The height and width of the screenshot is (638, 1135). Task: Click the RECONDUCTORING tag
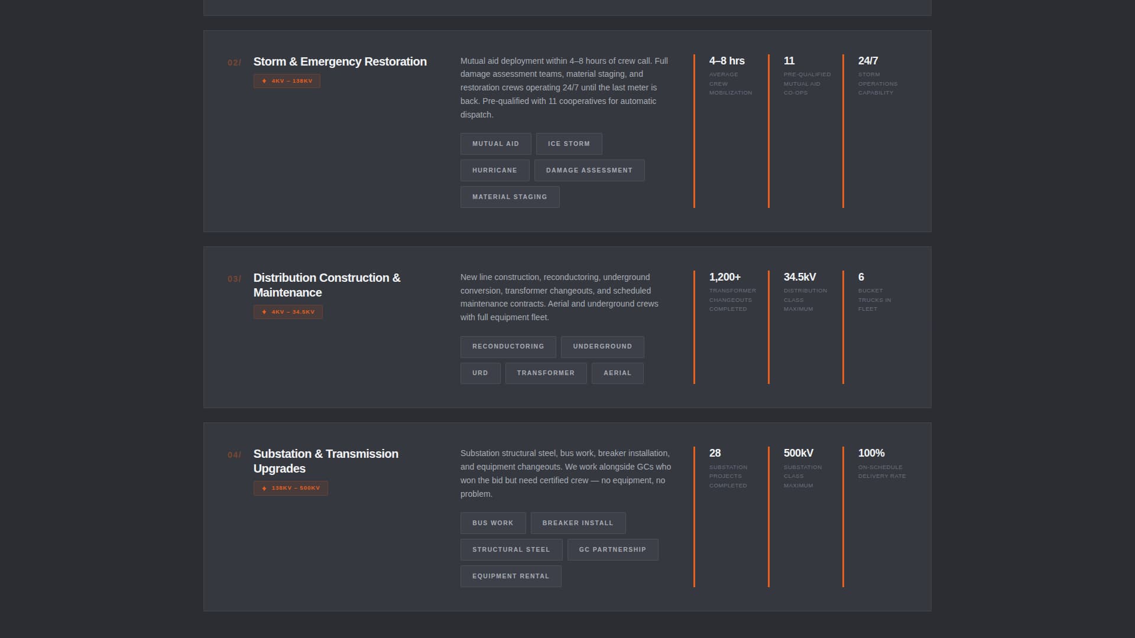point(508,346)
